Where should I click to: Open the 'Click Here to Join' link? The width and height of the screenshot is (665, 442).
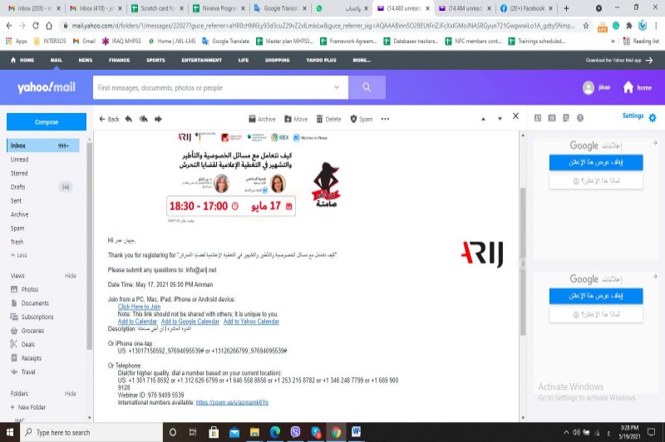coord(139,307)
